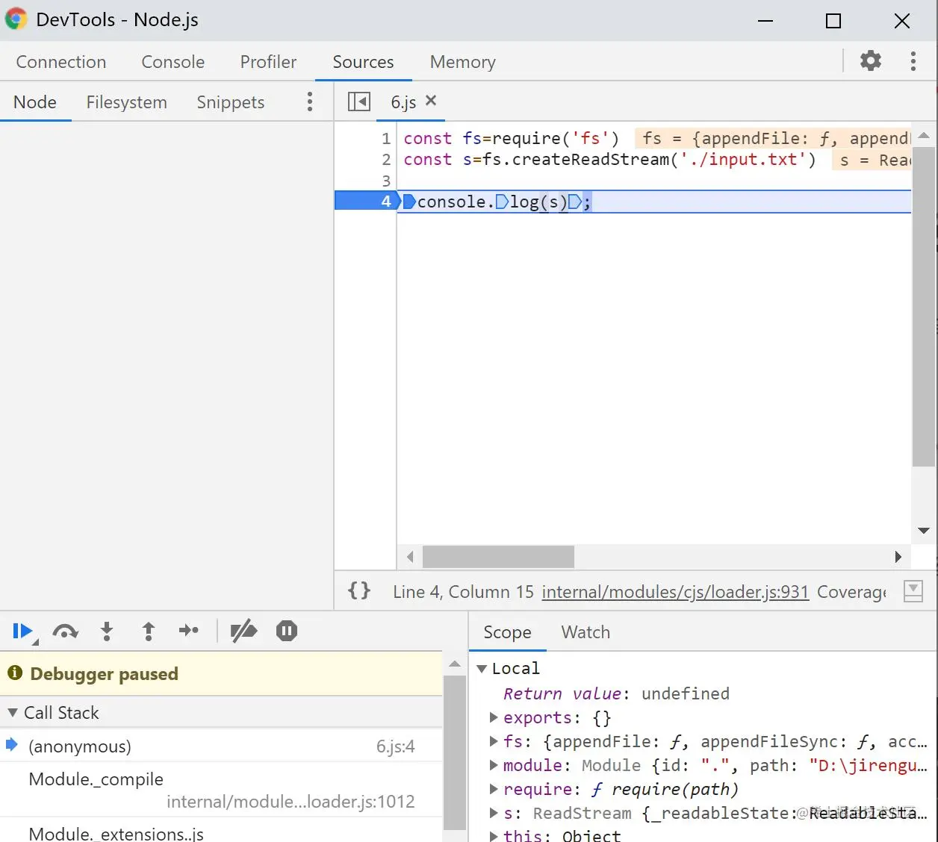Select the Module._compile call stack frame
Image resolution: width=938 pixels, height=842 pixels.
click(x=222, y=790)
